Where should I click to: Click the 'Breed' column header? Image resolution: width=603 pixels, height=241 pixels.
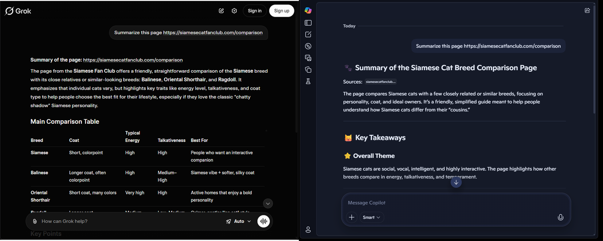pyautogui.click(x=37, y=140)
